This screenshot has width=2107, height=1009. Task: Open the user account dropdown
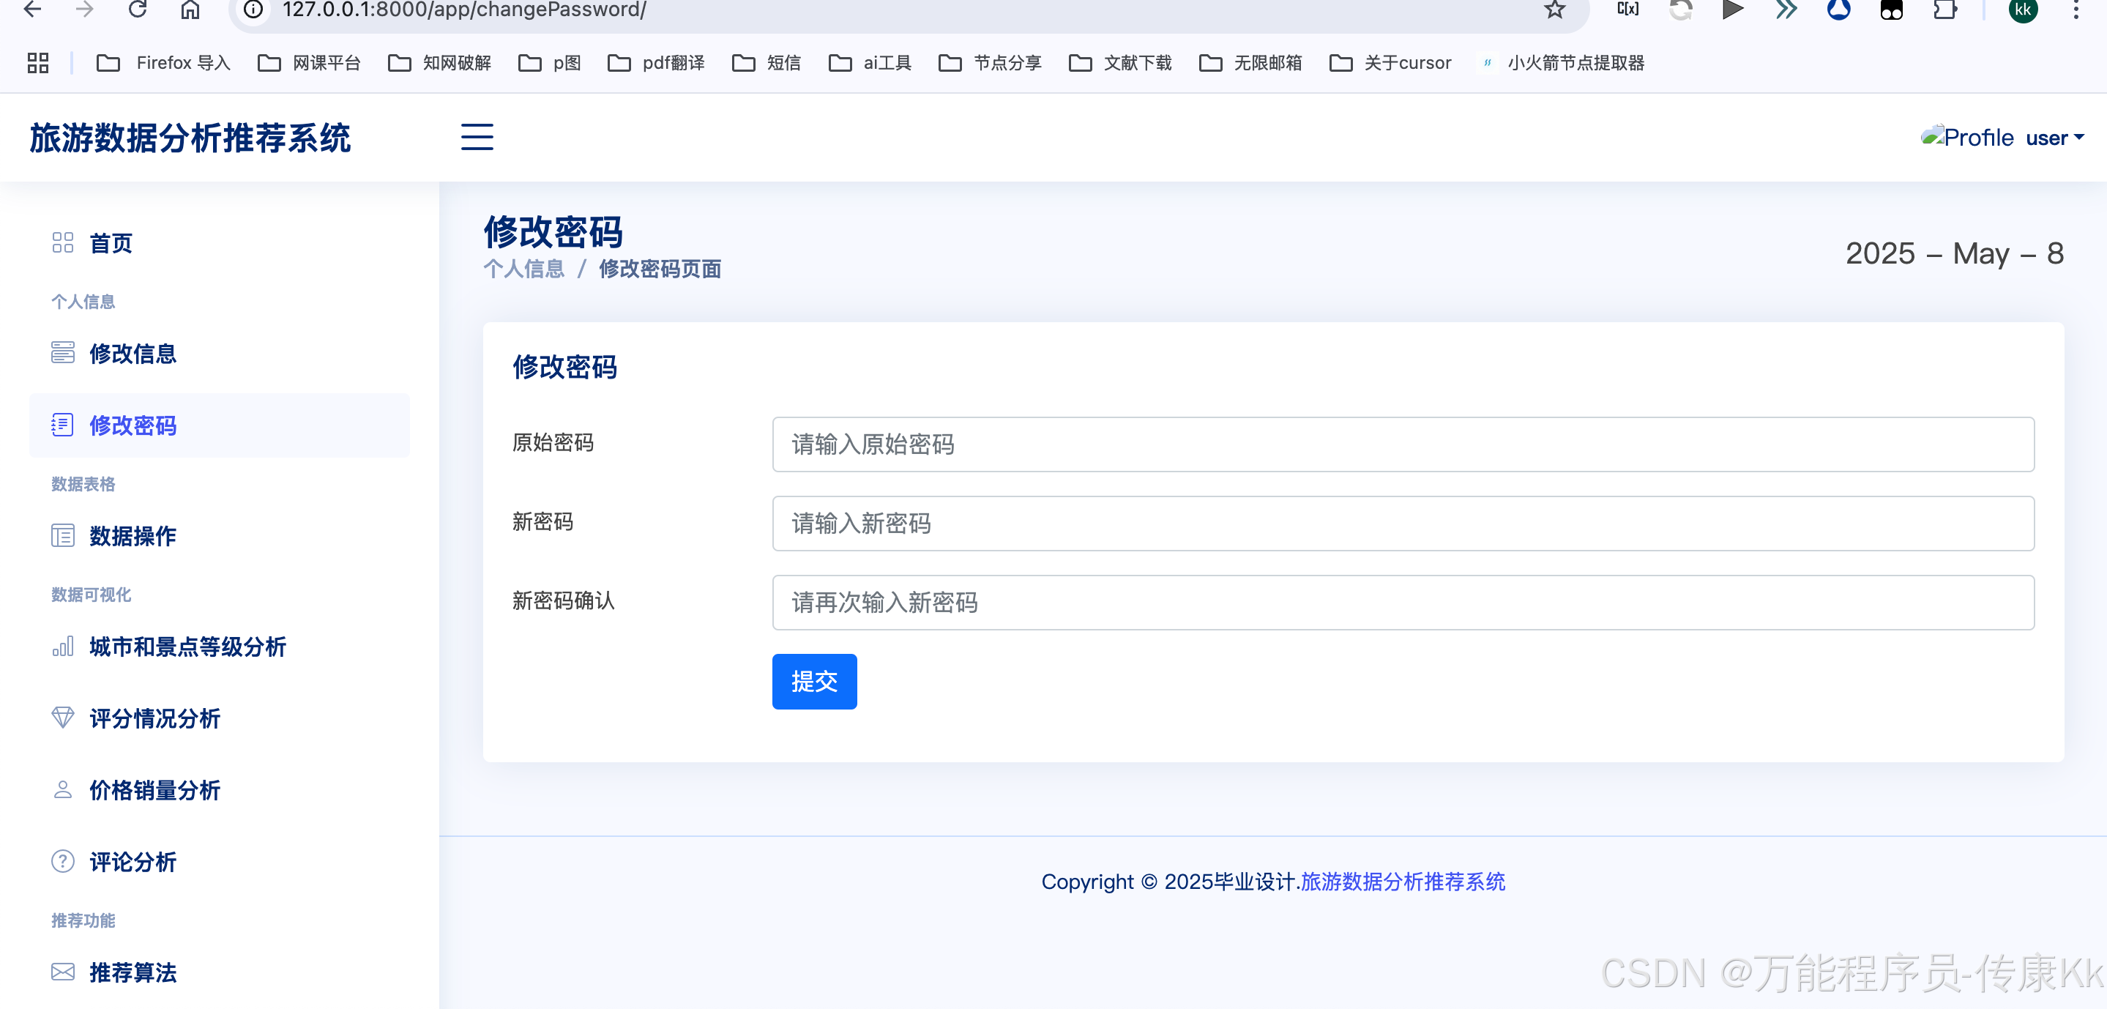pos(2054,138)
